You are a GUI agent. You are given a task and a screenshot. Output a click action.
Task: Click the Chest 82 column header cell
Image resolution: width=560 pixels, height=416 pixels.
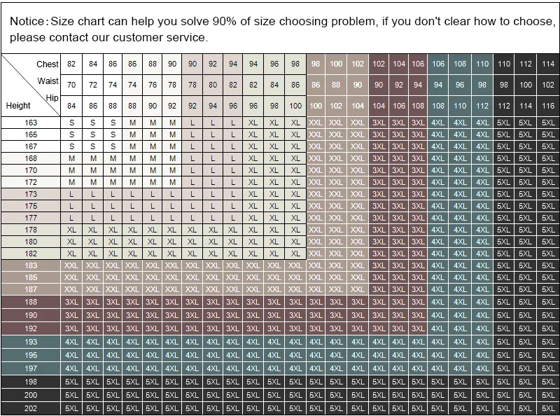pyautogui.click(x=71, y=64)
